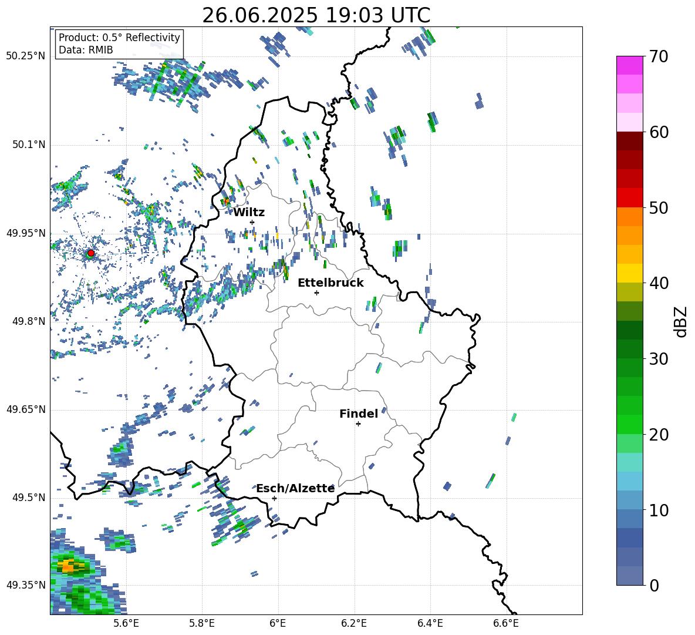Click the red radar site marker
Image resolution: width=695 pixels, height=635 pixels.
(x=91, y=253)
